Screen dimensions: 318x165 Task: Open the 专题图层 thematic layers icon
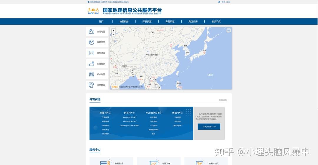pos(92,42)
